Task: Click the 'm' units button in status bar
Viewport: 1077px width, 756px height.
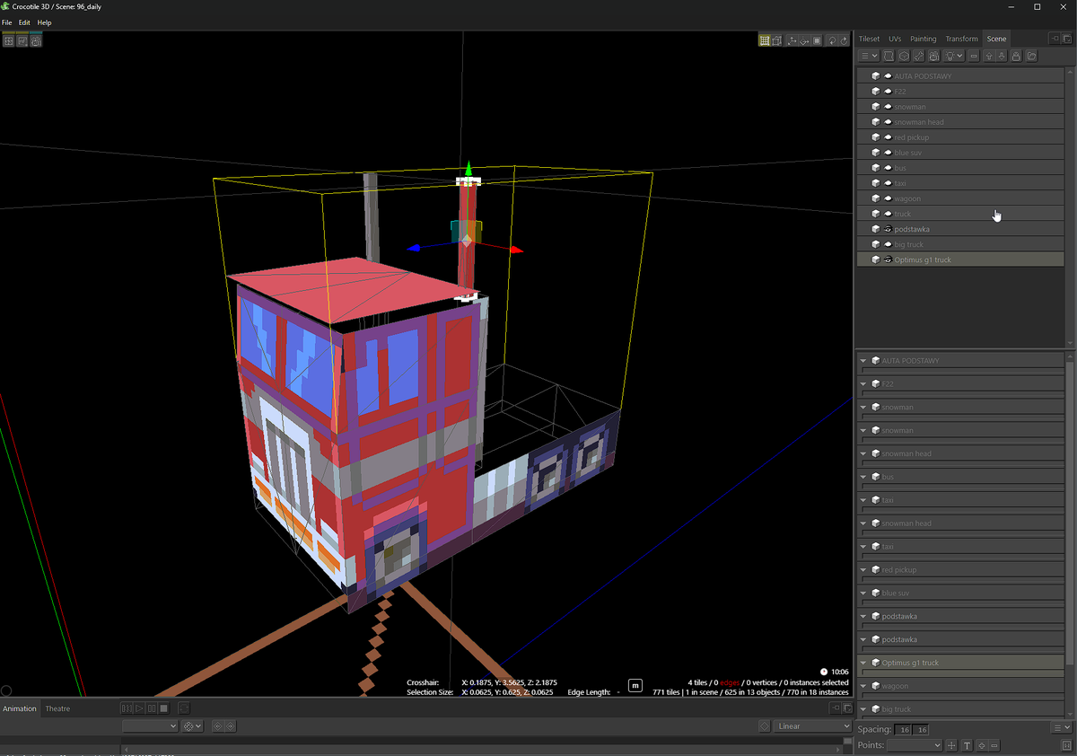Action: click(635, 686)
